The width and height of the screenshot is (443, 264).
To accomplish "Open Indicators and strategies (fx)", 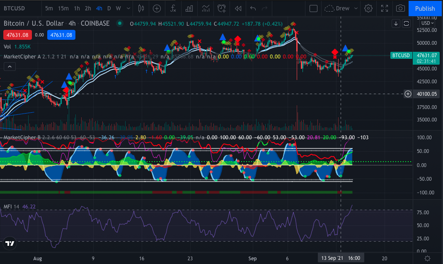I will tap(173, 8).
